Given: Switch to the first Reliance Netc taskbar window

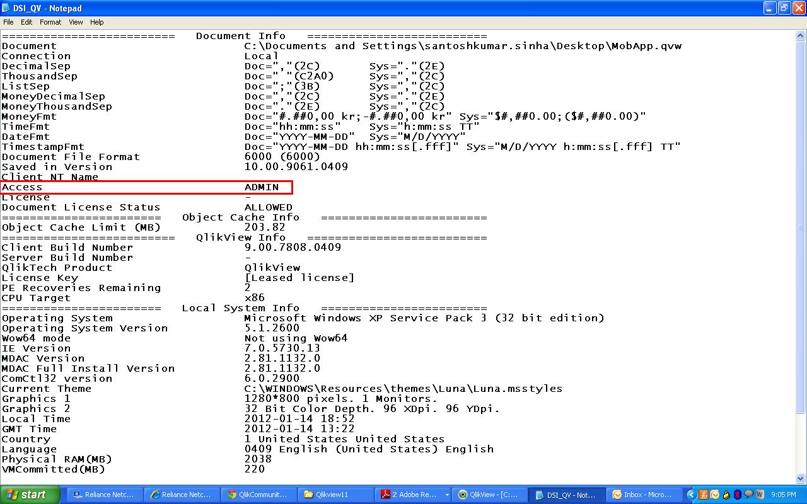Looking at the screenshot, I should (105, 495).
